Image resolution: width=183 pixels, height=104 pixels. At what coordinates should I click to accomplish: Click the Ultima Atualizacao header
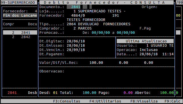pos(145,41)
